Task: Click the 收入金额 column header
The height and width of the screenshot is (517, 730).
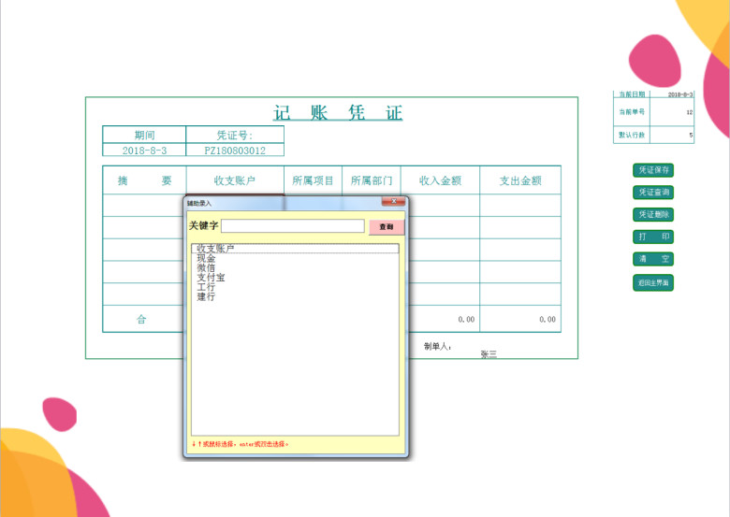Action: 440,180
